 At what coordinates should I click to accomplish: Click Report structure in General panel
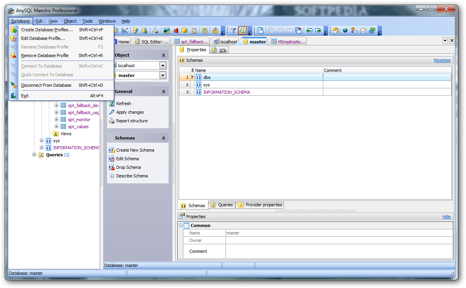pos(132,121)
